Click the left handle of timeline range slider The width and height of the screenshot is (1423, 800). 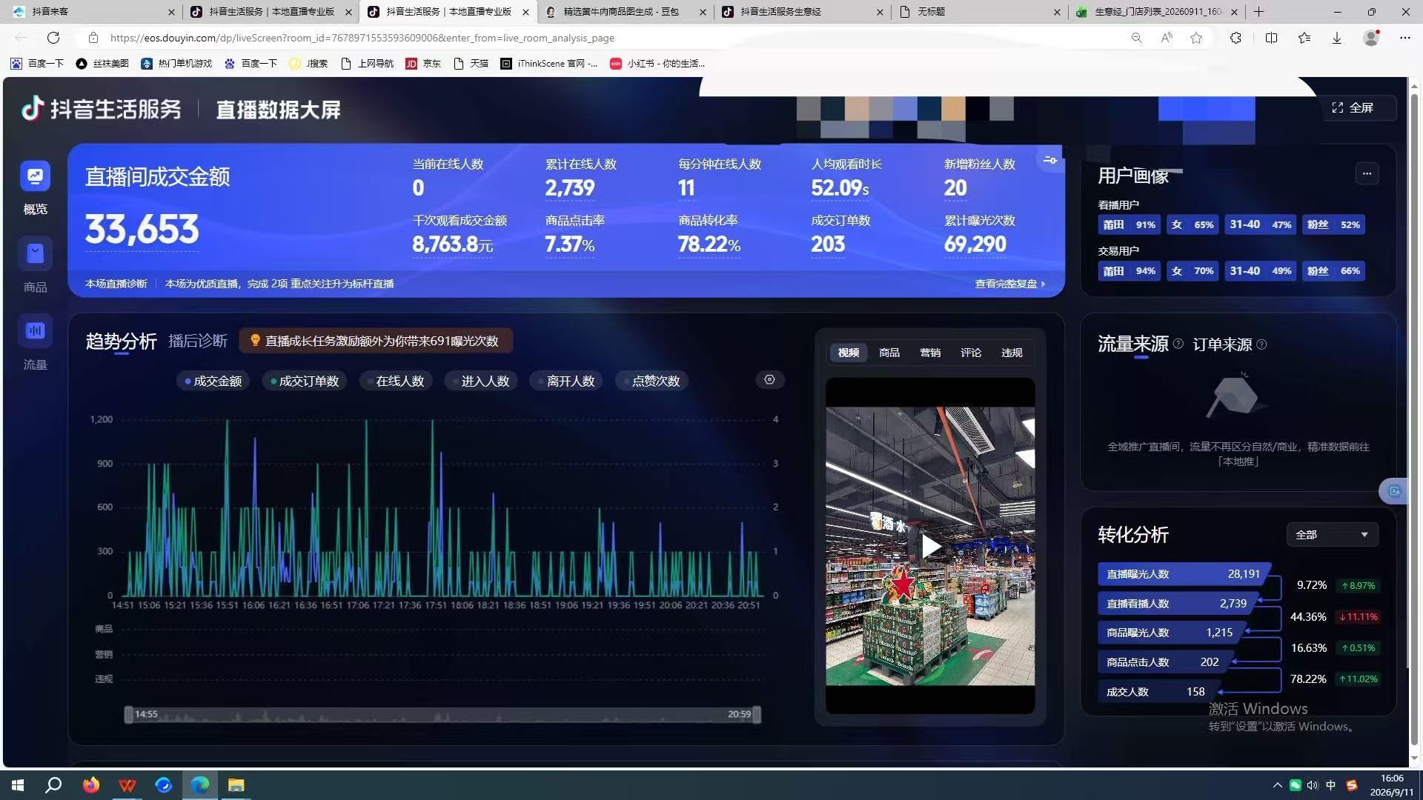(x=128, y=714)
